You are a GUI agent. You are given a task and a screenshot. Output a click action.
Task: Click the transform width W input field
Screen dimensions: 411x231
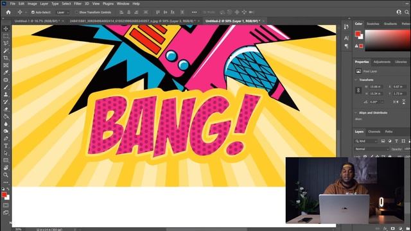[376, 87]
